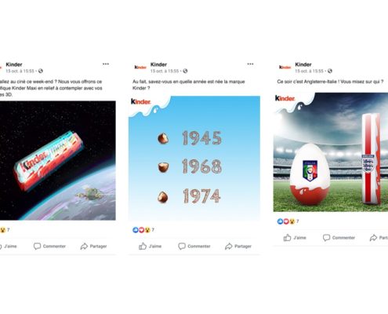Open the three-dot menu on the Kinder year quiz post

pyautogui.click(x=250, y=64)
